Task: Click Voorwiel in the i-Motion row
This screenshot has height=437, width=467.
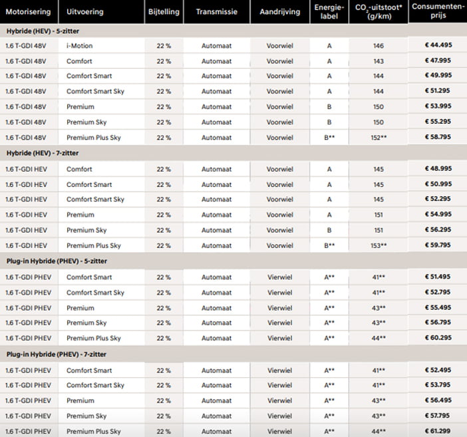Action: pos(279,46)
